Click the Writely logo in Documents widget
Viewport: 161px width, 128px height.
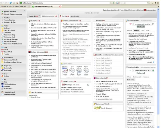coord(97,107)
